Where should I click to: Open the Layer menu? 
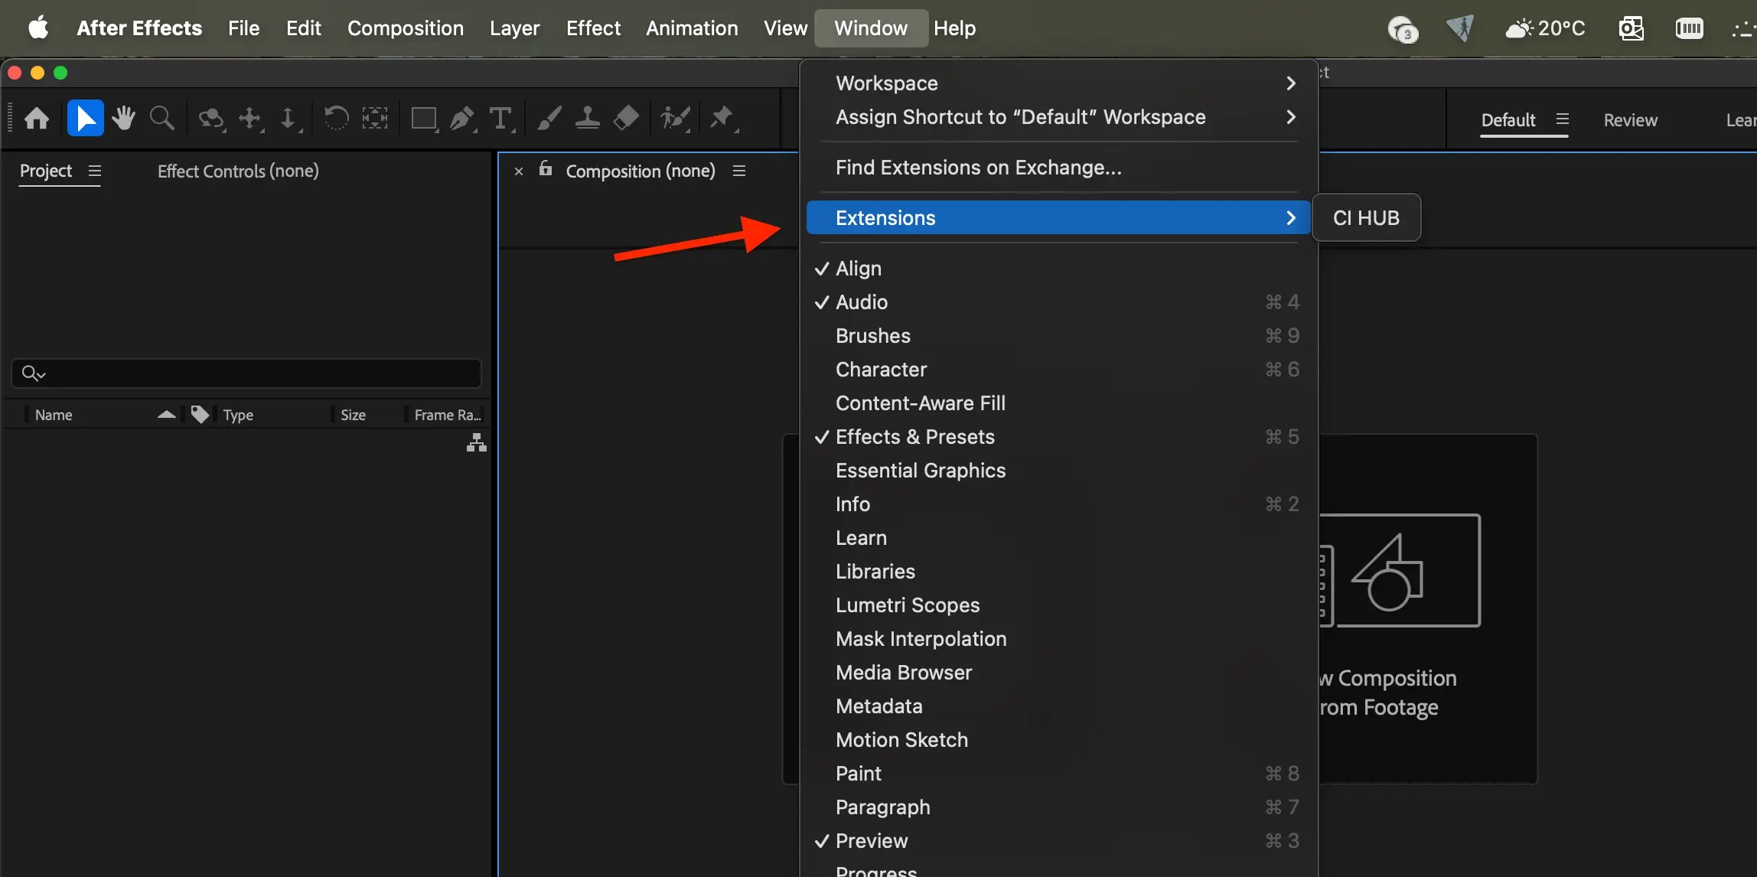coord(514,28)
